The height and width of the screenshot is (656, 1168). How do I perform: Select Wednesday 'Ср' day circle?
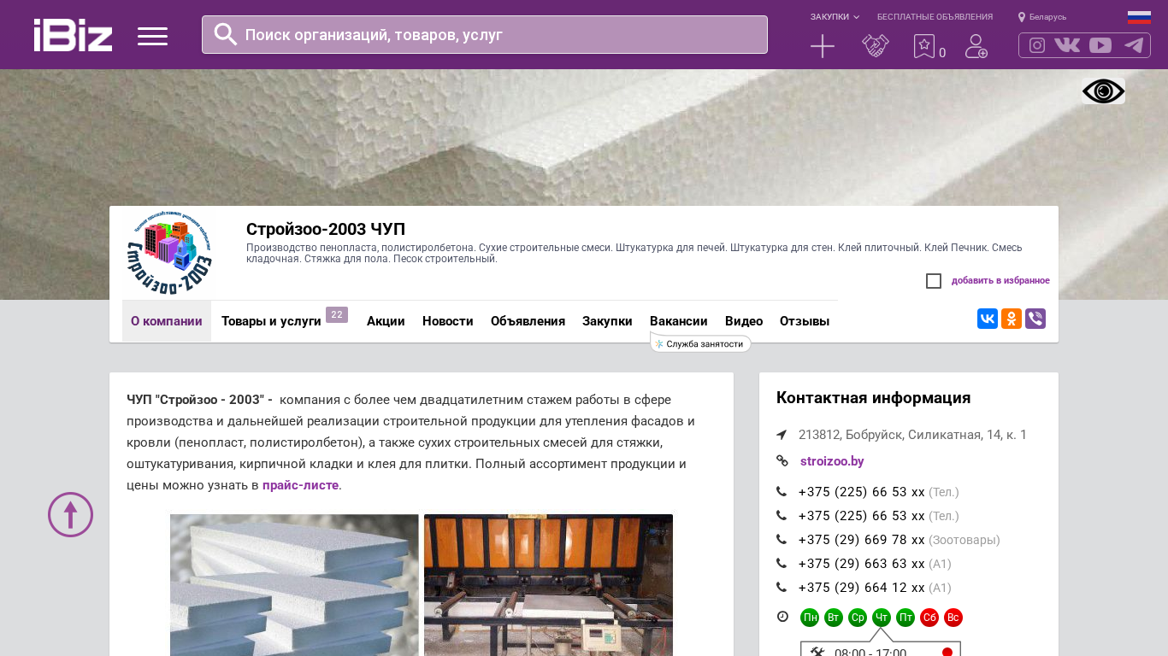(858, 618)
